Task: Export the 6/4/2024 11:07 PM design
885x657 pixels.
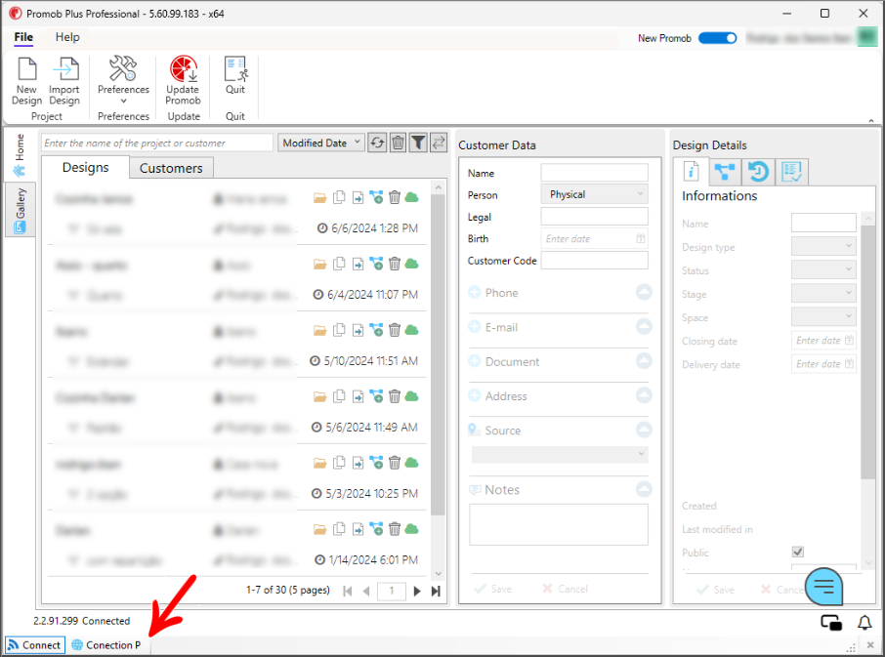Action: (358, 264)
